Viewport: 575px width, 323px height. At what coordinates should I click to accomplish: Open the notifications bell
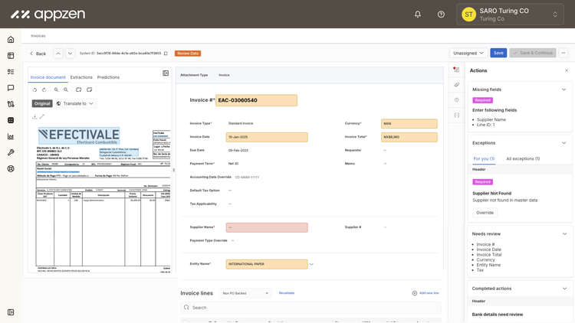point(417,15)
